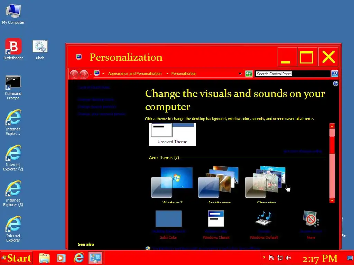The height and width of the screenshot is (265, 354).
Task: Click the theme list scroll down arrow
Action: [332, 200]
